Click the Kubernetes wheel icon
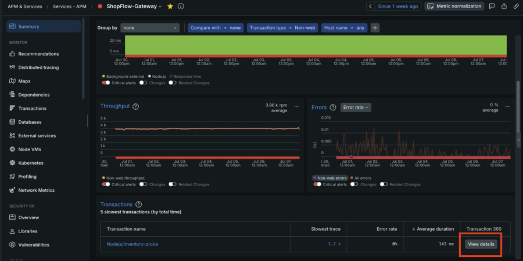This screenshot has height=261, width=523. tap(12, 163)
